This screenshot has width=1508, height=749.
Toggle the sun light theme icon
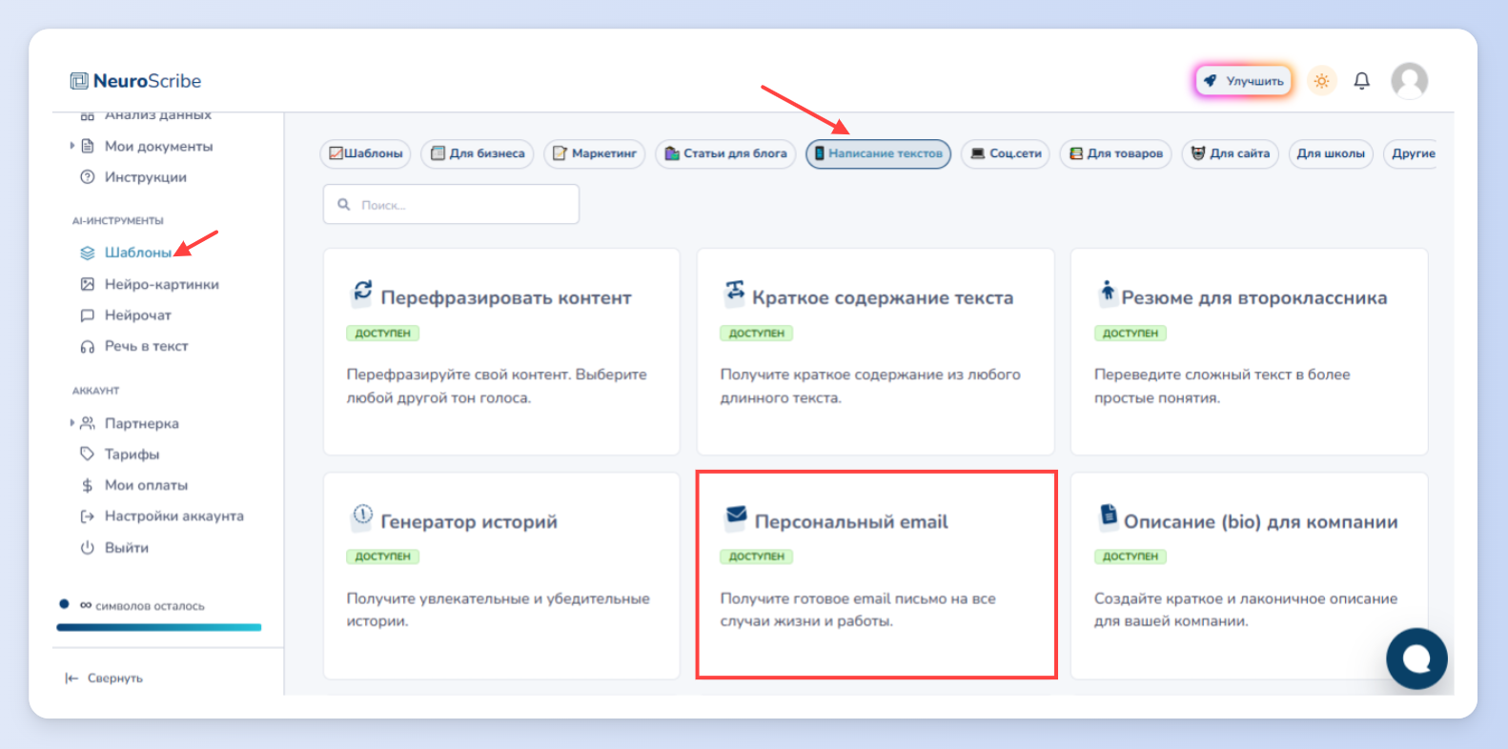click(x=1321, y=81)
